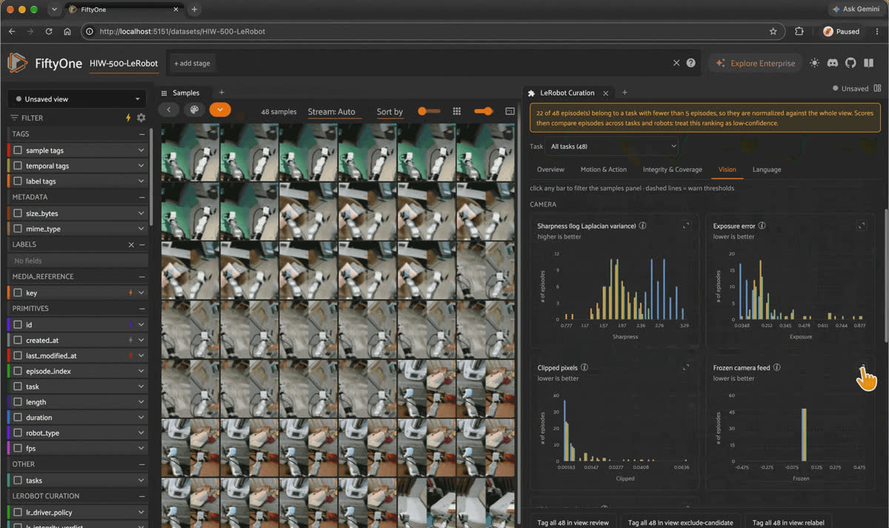Show info for Clipped pixels chart
The image size is (889, 528).
click(585, 367)
